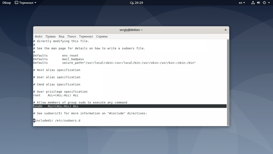Click the # Host alias specification comment

pos(57,70)
